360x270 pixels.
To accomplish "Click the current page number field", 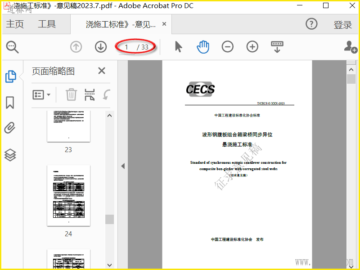I will [127, 47].
